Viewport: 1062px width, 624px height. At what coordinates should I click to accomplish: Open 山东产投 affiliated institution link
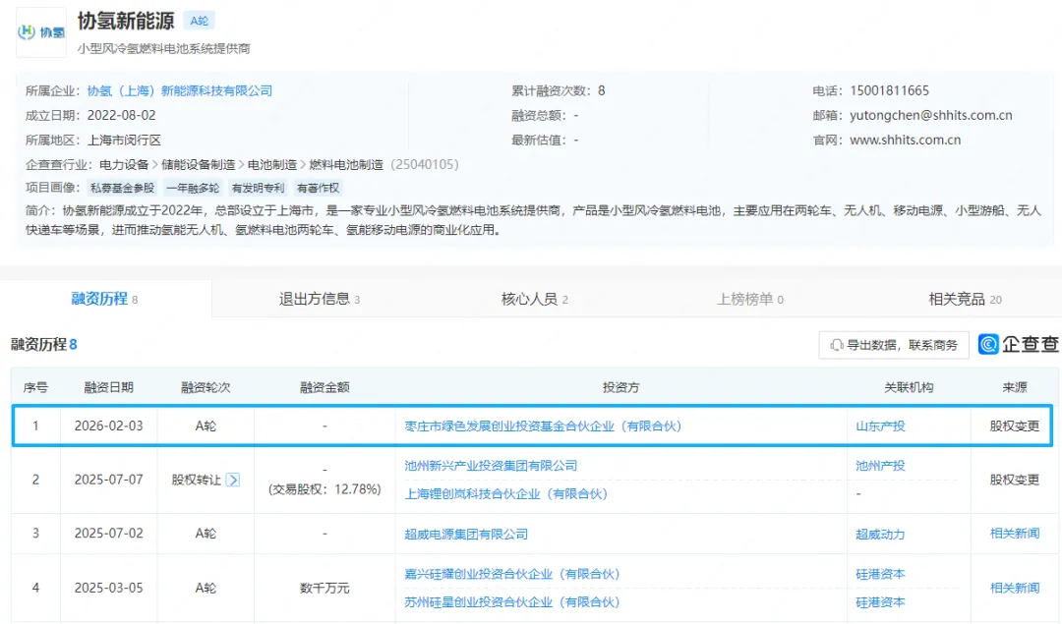pyautogui.click(x=880, y=426)
